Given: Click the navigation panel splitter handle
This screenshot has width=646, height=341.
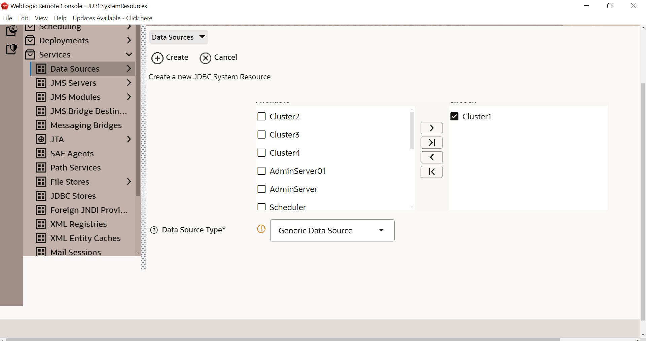Looking at the screenshot, I should tap(144, 147).
